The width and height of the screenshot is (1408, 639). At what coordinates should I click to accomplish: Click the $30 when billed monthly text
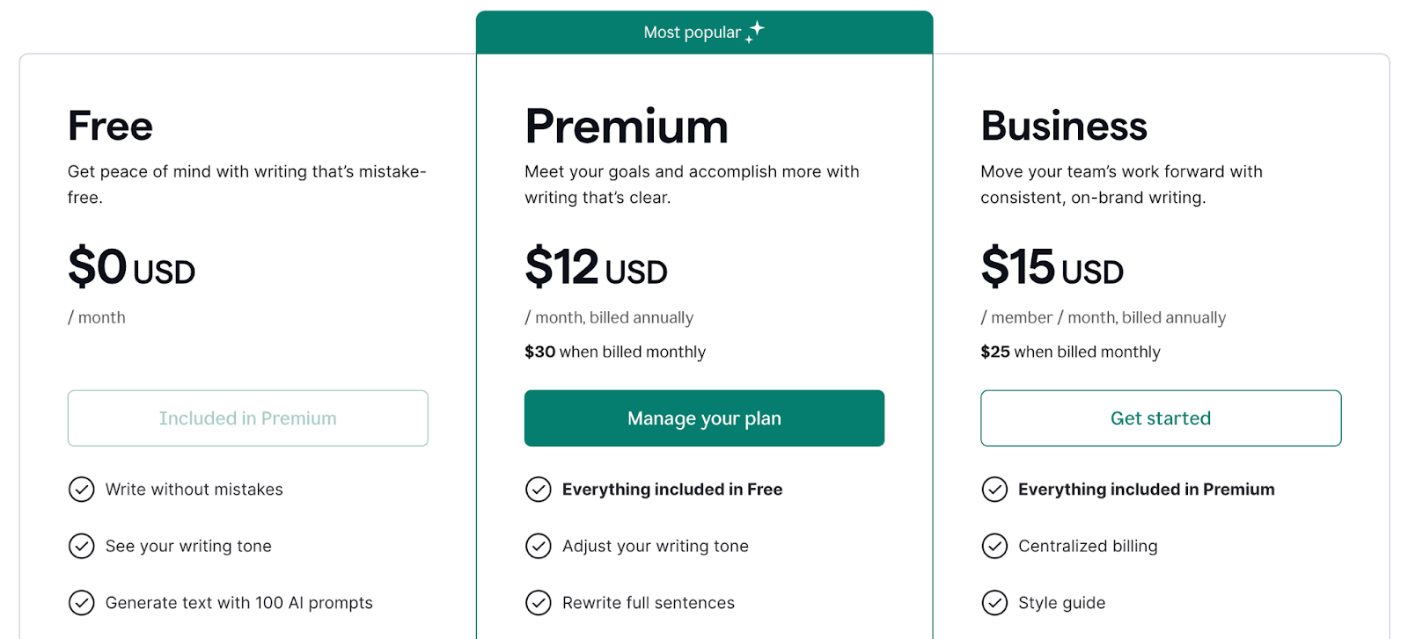pyautogui.click(x=615, y=352)
